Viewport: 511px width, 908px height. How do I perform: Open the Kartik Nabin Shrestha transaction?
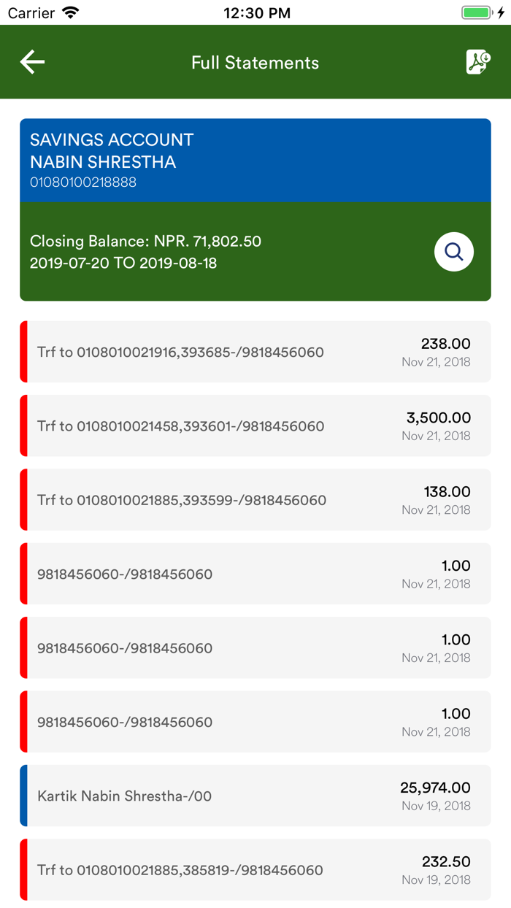255,796
